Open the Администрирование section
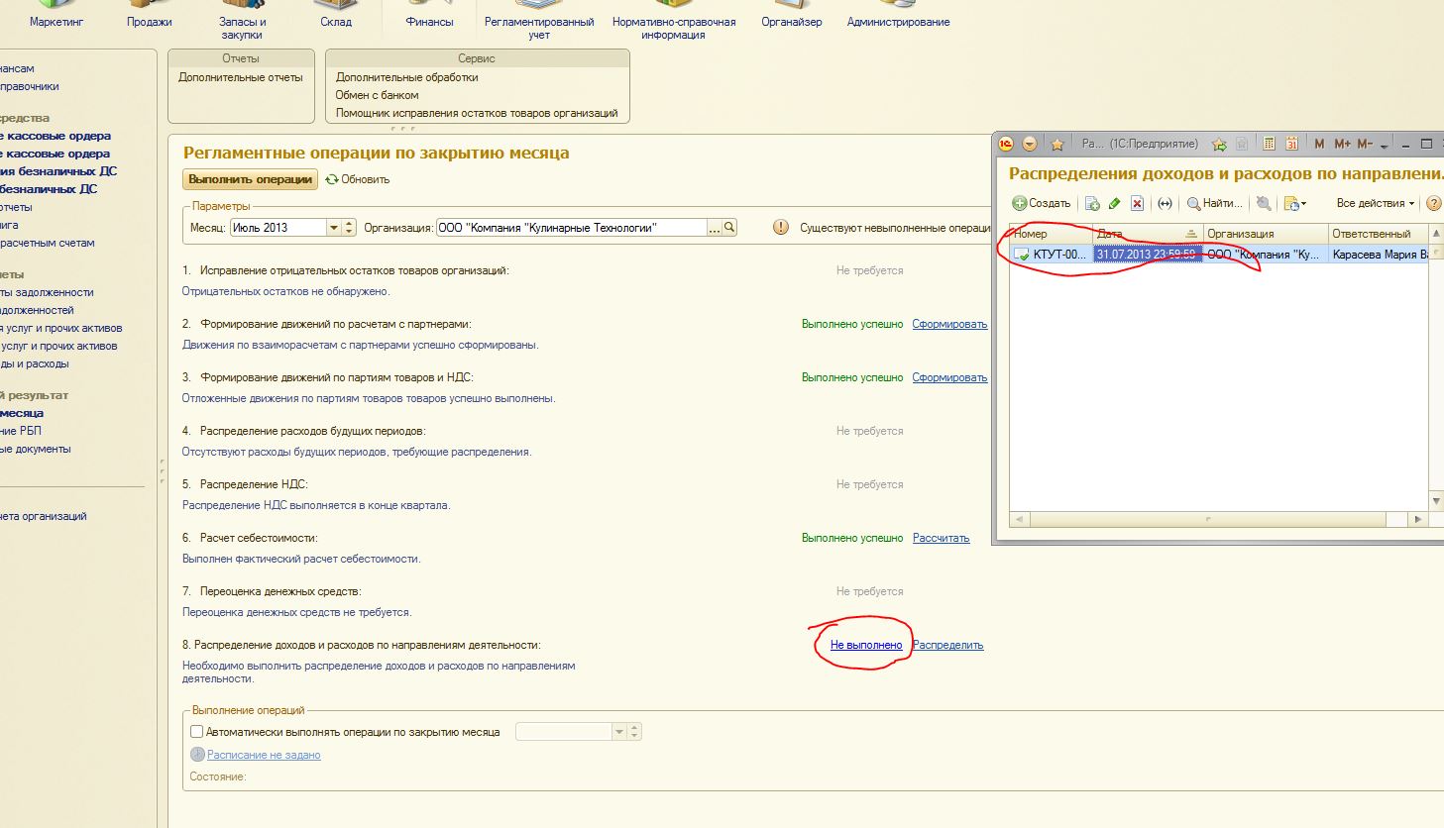The image size is (1444, 828). [x=898, y=22]
